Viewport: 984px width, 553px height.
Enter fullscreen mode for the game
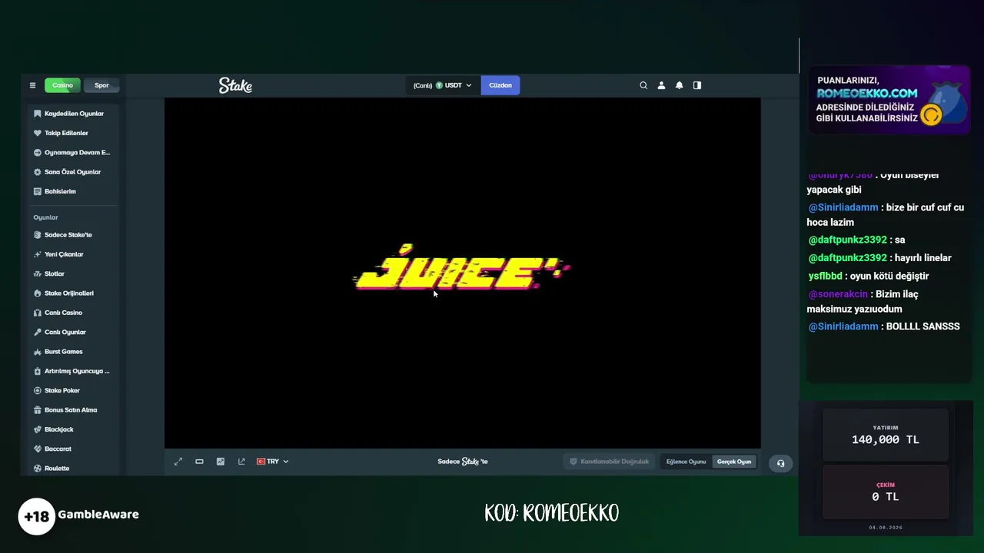tap(178, 462)
